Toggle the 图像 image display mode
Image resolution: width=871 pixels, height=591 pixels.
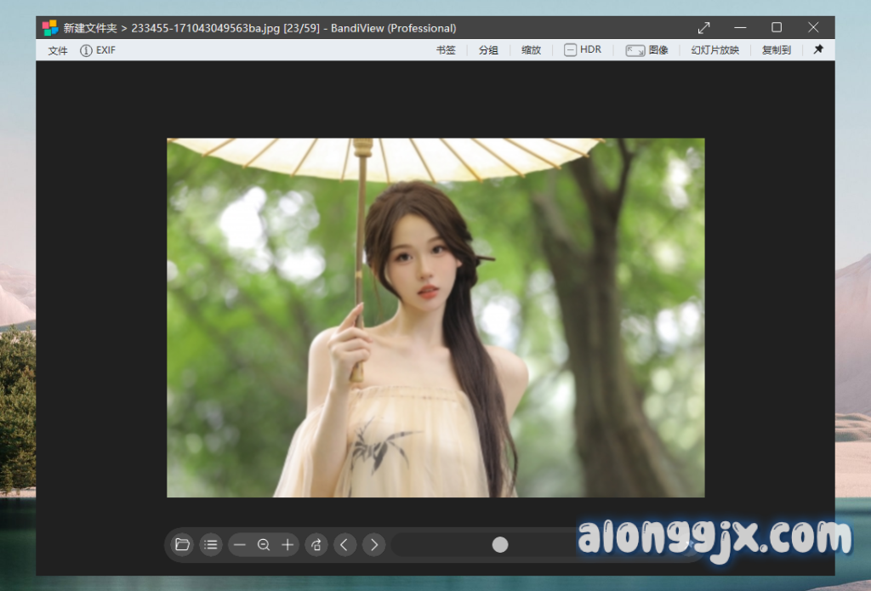(x=647, y=49)
